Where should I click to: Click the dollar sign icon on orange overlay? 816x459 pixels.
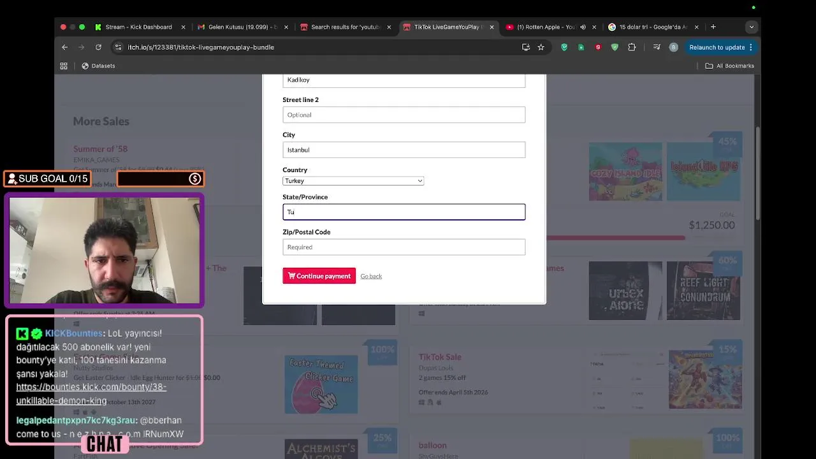tap(195, 179)
